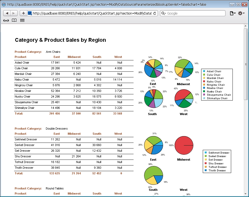The image size is (249, 197).
Task: Click the scrollbar up arrow
Action: 246,26
